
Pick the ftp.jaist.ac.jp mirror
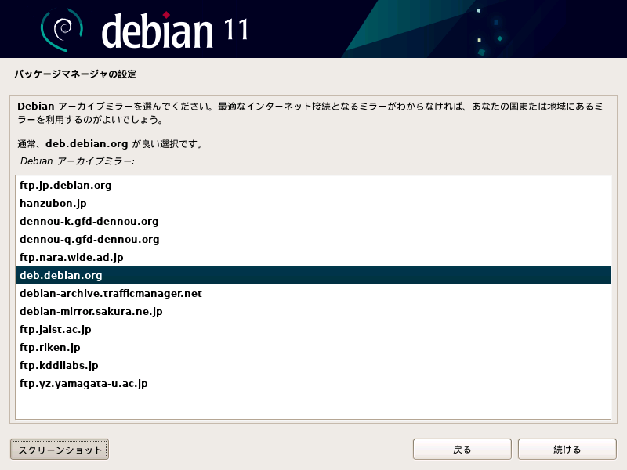pyautogui.click(x=313, y=329)
